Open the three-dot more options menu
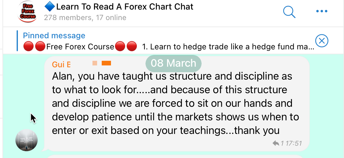Image resolution: width=344 pixels, height=158 pixels. coord(321,11)
